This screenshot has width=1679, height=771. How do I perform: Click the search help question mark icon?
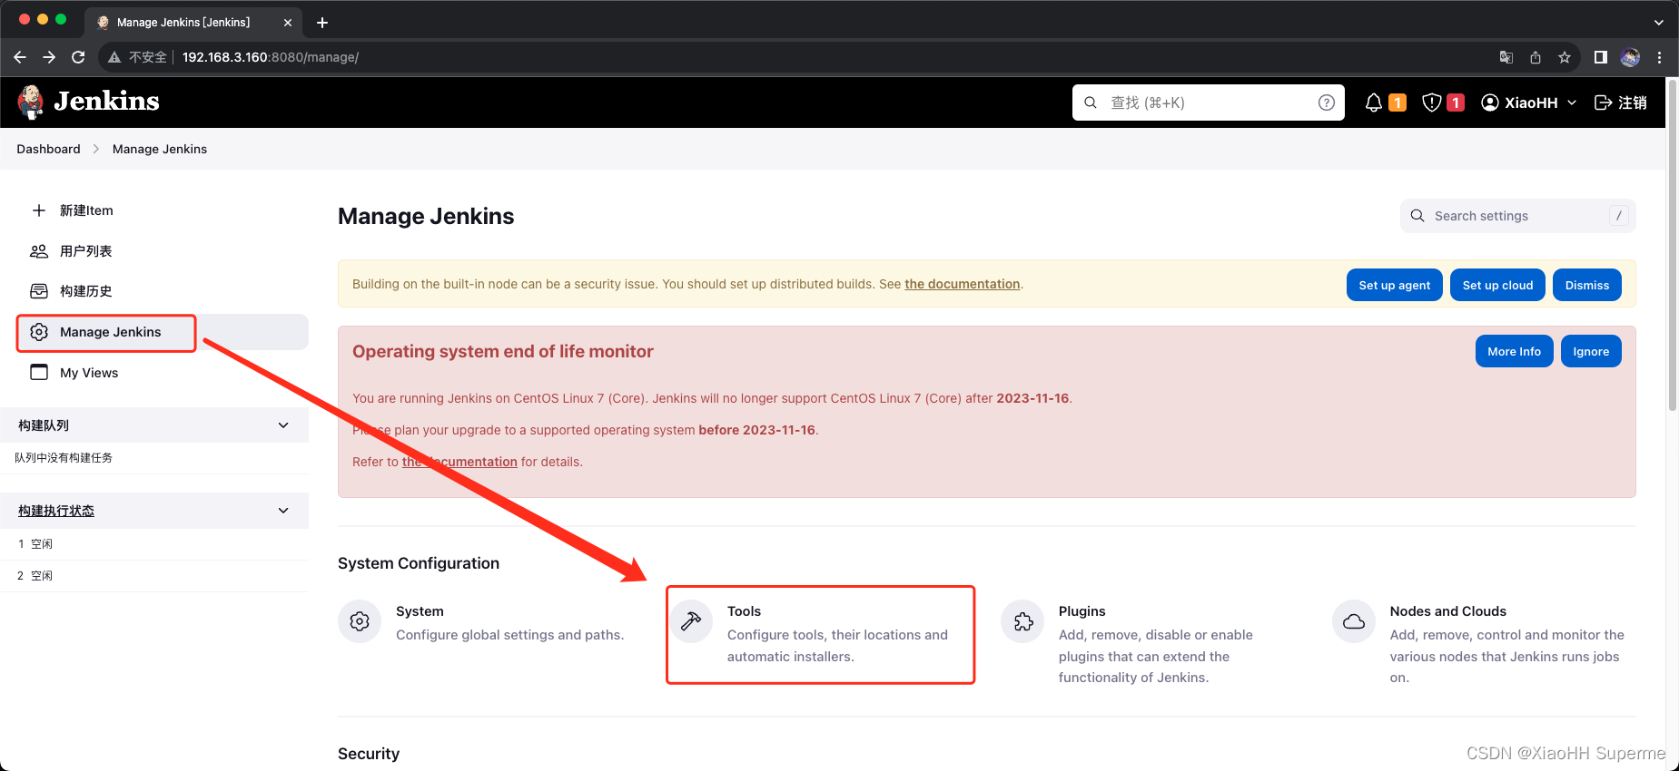pos(1327,102)
